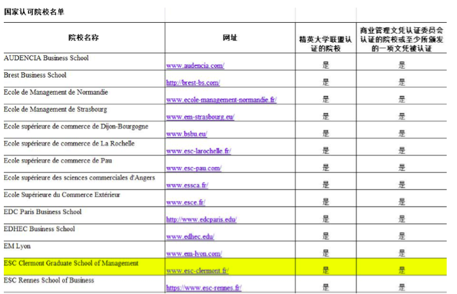Select 精英大学联盟 是 cell in AUDENCIA row
The height and width of the screenshot is (294, 457).
point(325,62)
